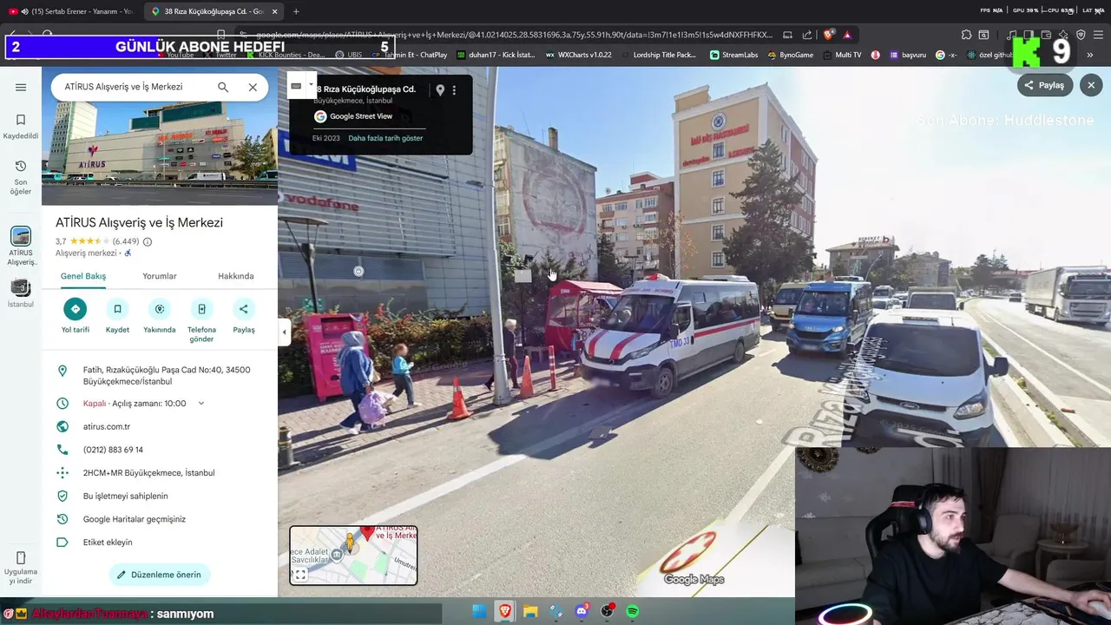The height and width of the screenshot is (625, 1111).
Task: Click Kapalı Açılış zamanı 10:00 row
Action: coord(160,404)
